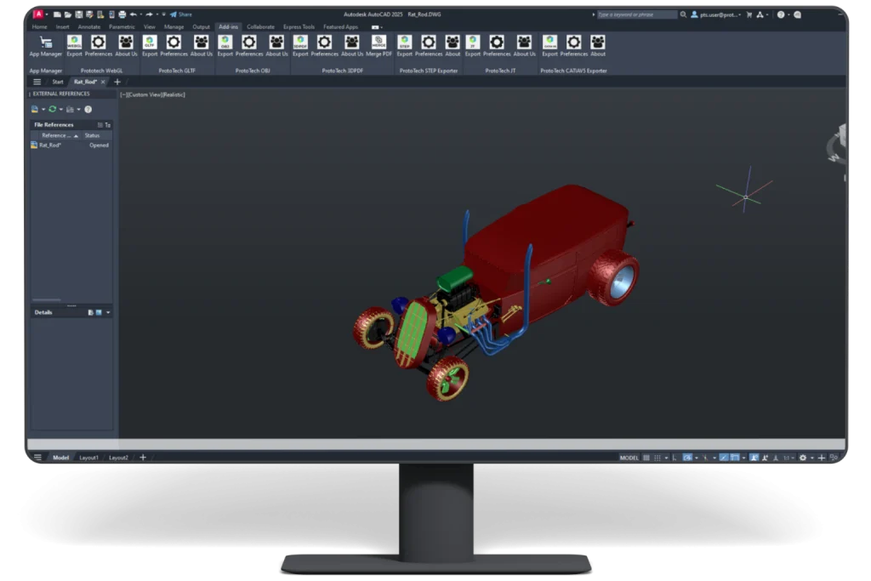Screen dimensions: 871x581
Task: Click the MODEL button in the status bar
Action: (631, 457)
